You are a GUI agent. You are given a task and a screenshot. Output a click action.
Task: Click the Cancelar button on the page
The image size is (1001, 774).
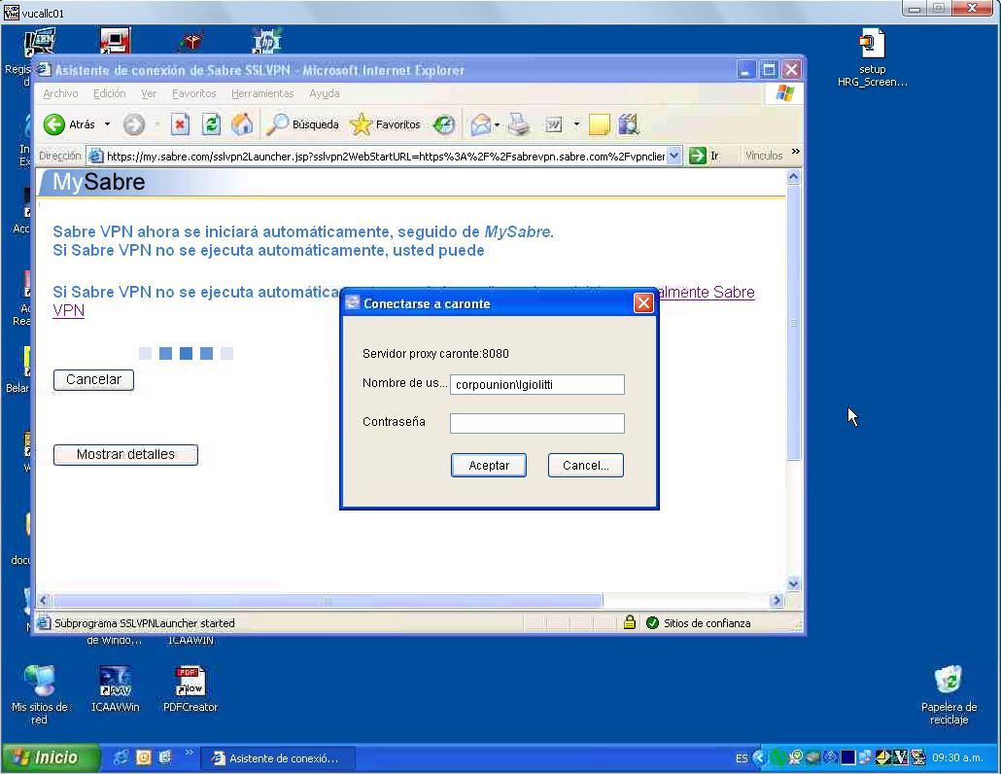coord(93,380)
